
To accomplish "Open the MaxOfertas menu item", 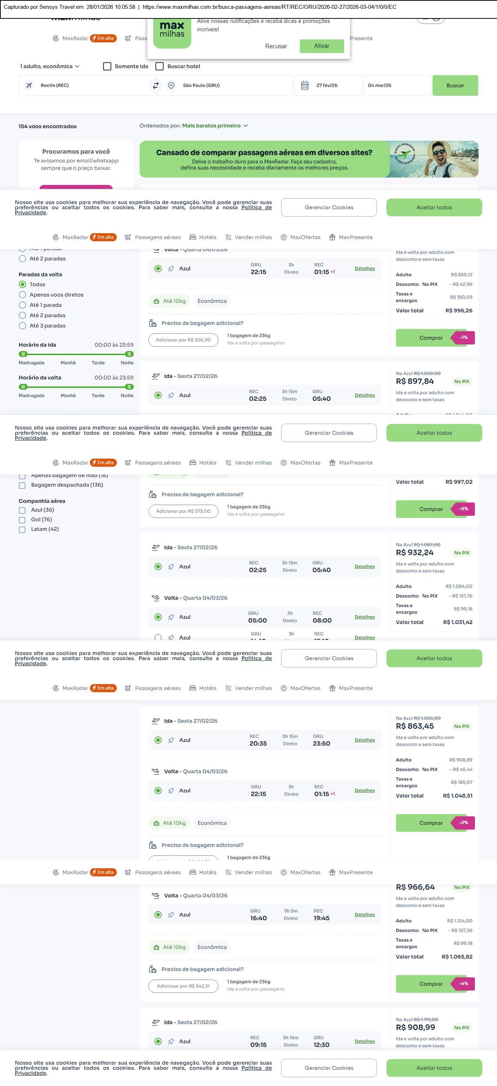I will [x=301, y=237].
